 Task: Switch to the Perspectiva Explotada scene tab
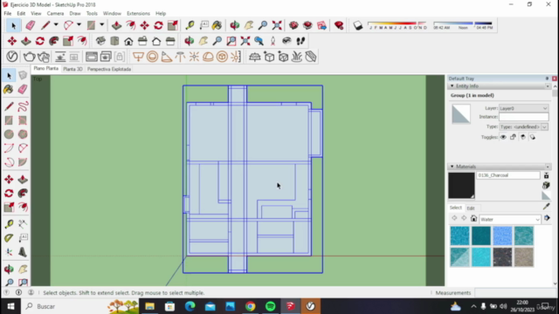click(109, 69)
